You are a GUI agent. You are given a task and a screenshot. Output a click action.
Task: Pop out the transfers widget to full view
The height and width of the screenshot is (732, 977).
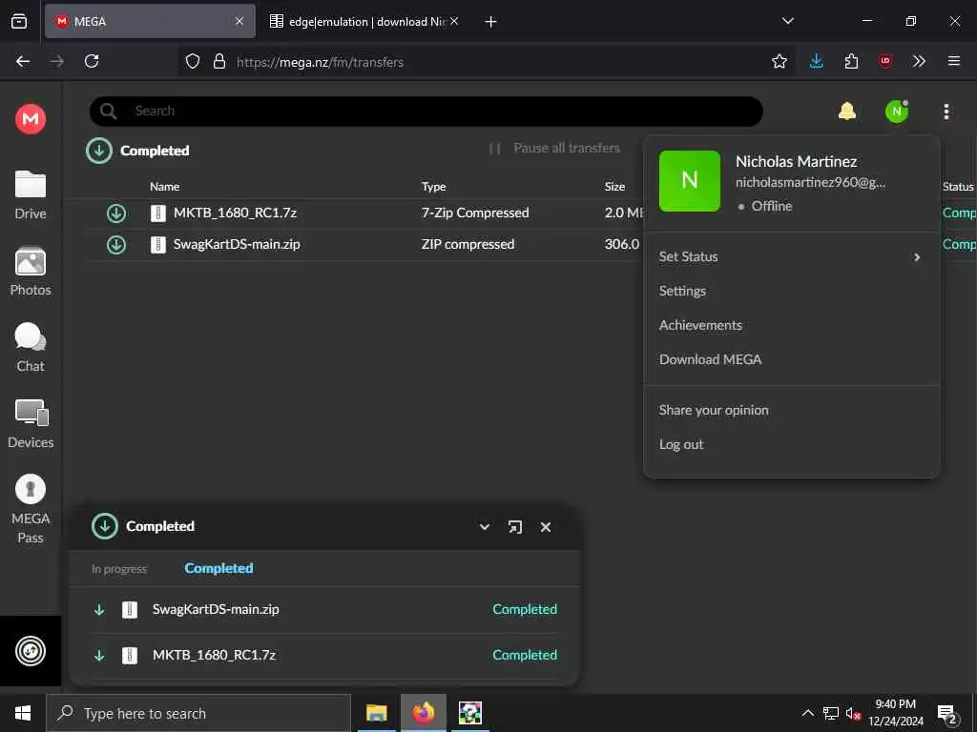(x=514, y=527)
